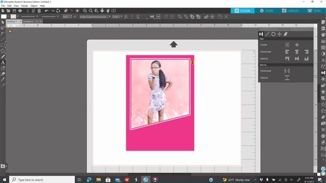Viewport: 326px width, 183px height.
Task: Align objects to vertical bottom
Action: (x=307, y=59)
